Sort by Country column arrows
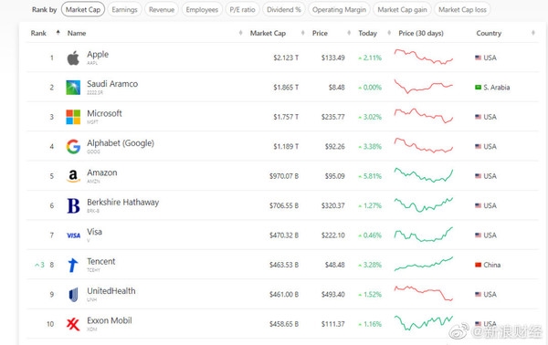Image resolution: width=548 pixels, height=345 pixels. [x=533, y=33]
